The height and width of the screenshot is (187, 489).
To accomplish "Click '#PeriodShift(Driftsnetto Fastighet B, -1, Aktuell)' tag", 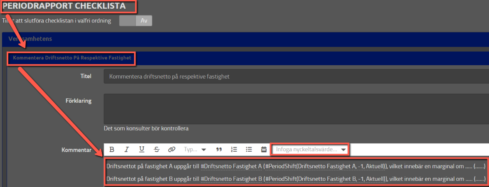I will [x=326, y=179].
